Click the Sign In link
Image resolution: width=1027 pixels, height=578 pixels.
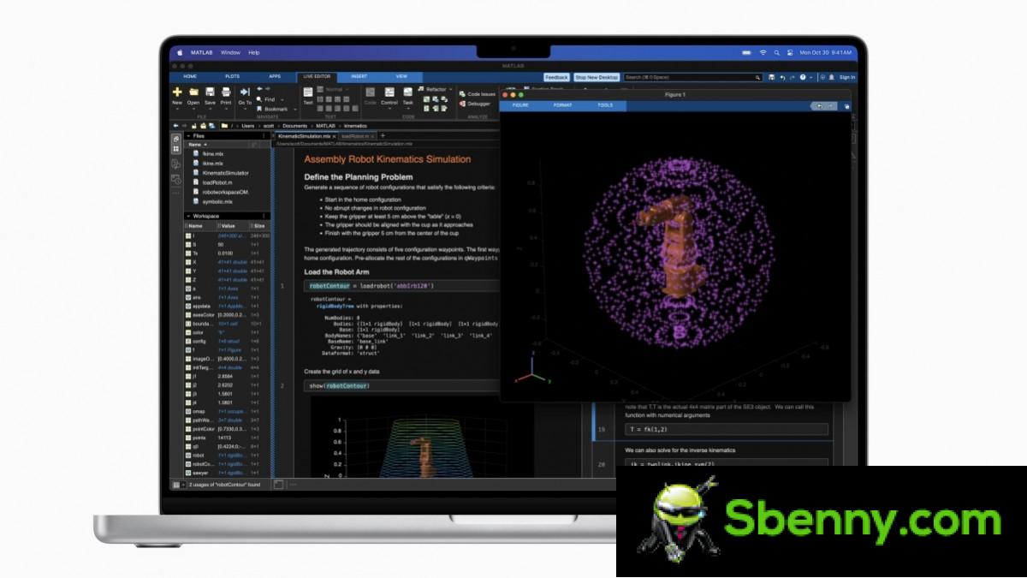tap(846, 77)
